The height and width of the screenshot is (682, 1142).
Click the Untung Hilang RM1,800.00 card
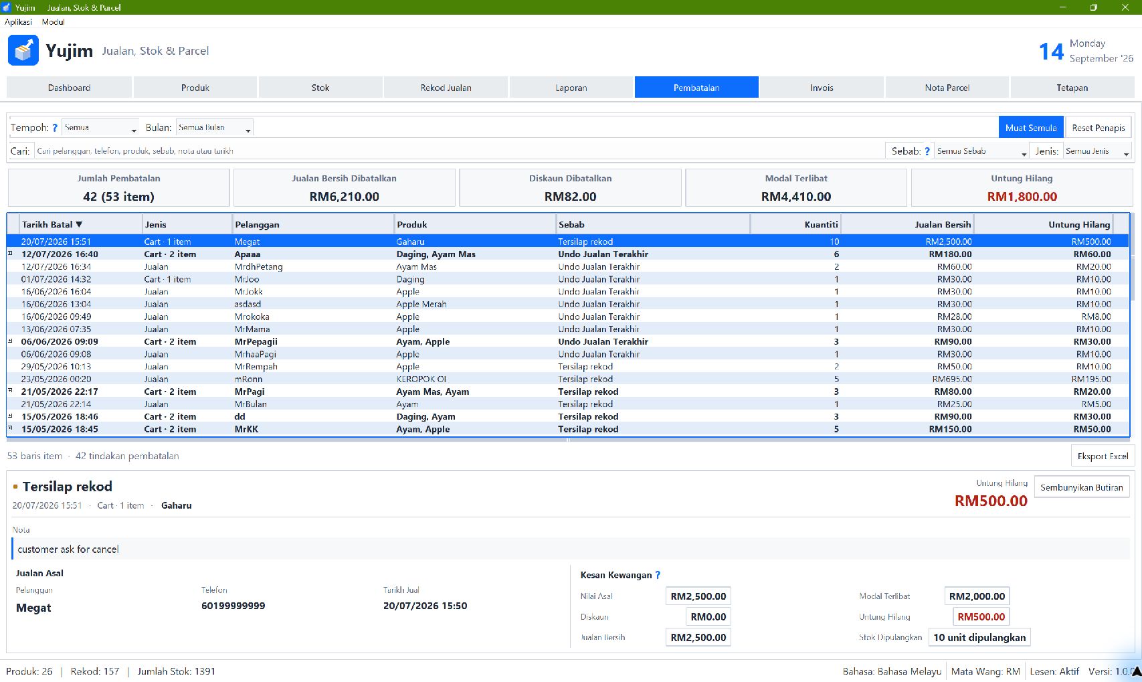1022,187
